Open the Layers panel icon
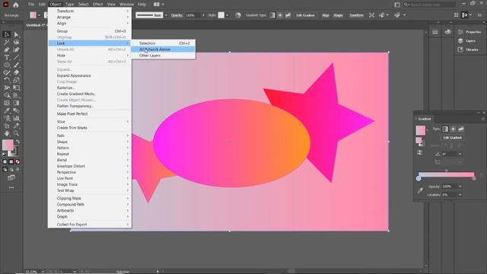Screen dimensions: 487x274 pyautogui.click(x=460, y=40)
